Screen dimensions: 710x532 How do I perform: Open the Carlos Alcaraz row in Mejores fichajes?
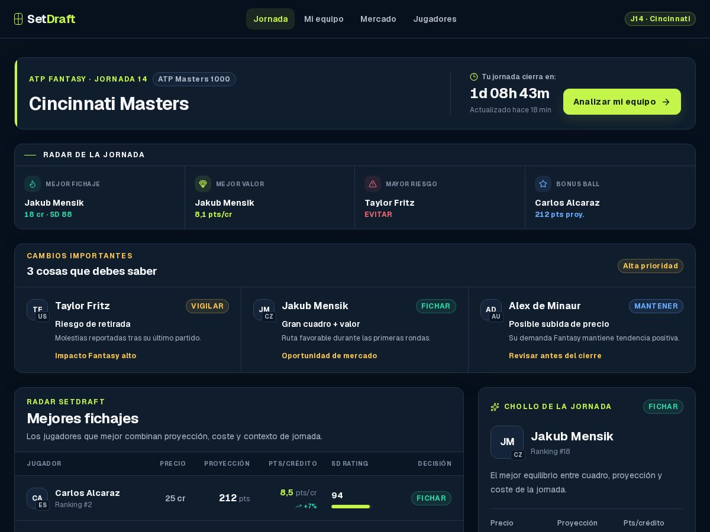tap(239, 498)
